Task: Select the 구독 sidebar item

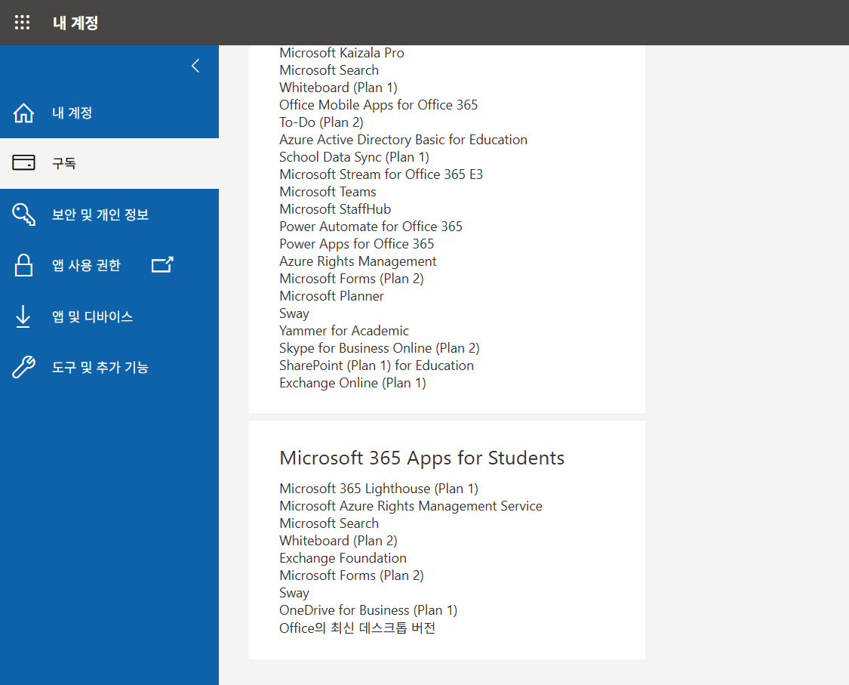Action: [x=109, y=163]
